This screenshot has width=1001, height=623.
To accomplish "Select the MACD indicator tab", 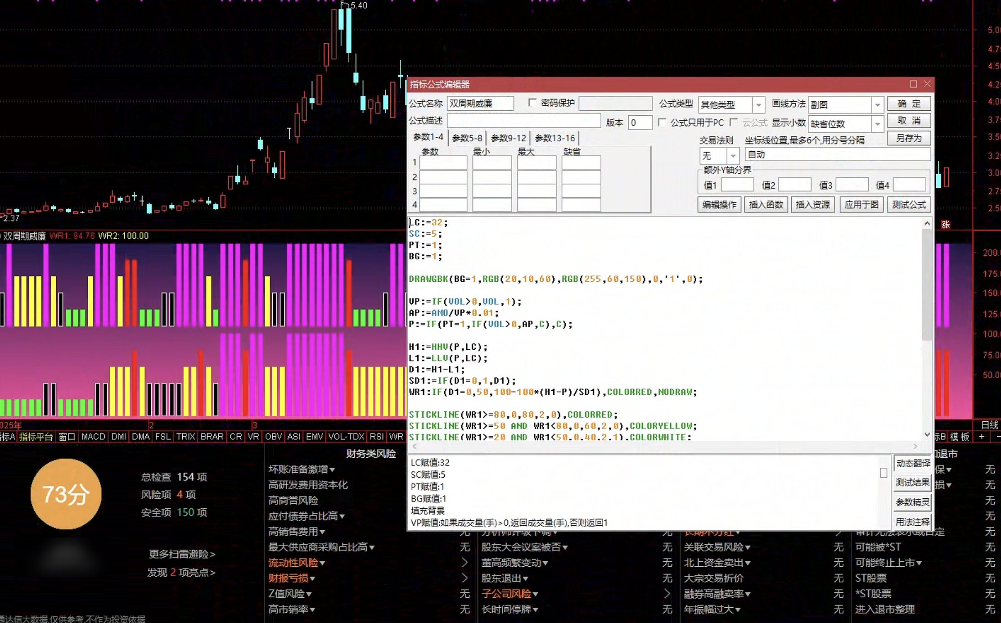I will (x=93, y=437).
